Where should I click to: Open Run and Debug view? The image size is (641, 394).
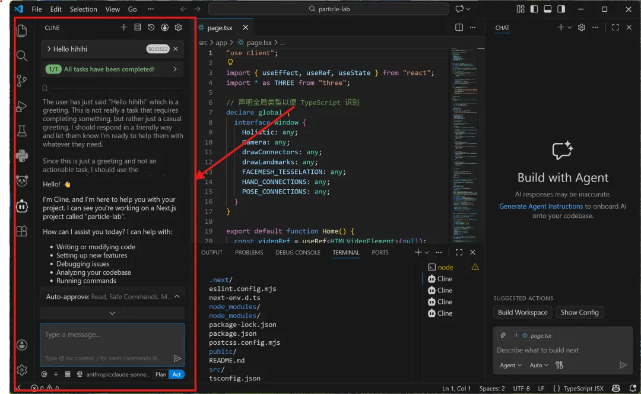point(22,106)
